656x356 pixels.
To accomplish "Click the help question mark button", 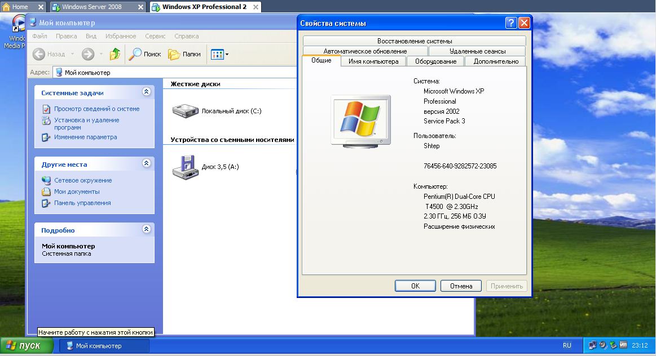I will tap(511, 23).
